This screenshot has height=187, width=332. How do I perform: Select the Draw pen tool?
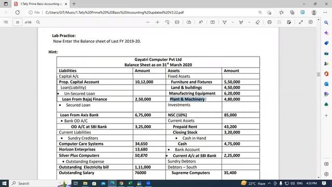click(225, 22)
